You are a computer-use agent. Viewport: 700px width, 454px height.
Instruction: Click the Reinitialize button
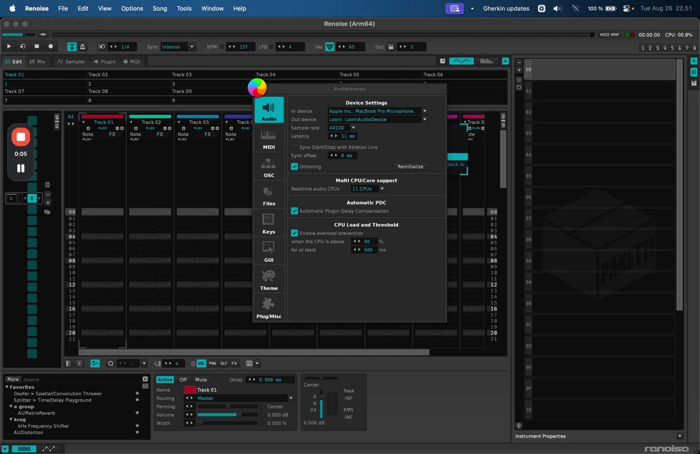coord(410,167)
